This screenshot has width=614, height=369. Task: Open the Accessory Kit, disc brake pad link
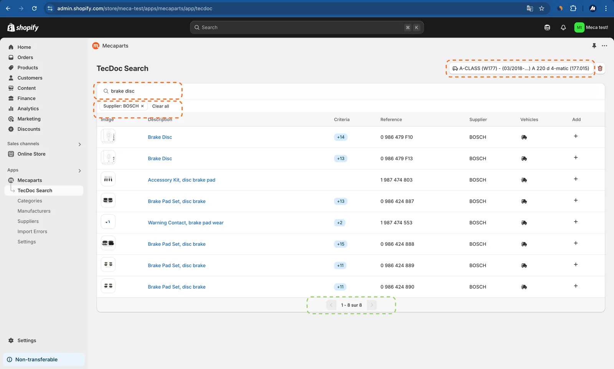point(182,180)
